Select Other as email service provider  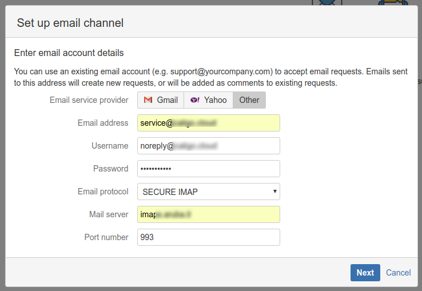(249, 100)
